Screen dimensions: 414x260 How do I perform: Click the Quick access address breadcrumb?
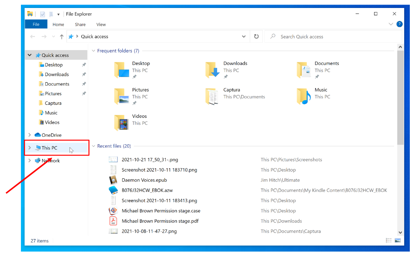click(95, 37)
